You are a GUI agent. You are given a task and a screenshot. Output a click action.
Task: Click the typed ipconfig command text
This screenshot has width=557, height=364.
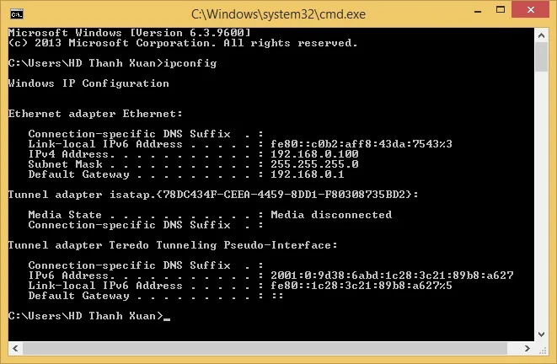190,63
